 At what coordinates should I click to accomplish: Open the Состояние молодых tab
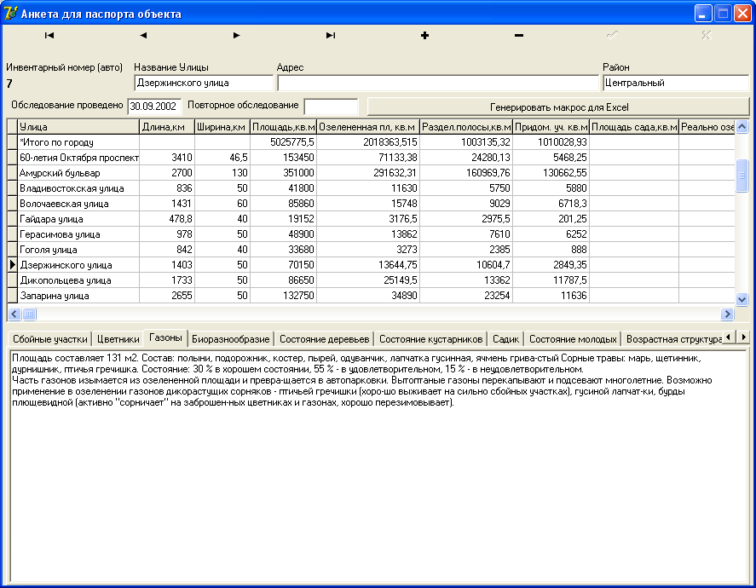point(573,339)
